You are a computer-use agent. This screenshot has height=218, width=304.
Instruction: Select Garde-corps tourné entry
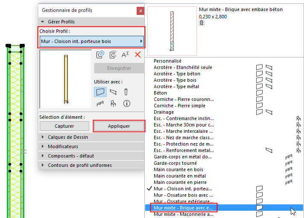(x=224, y=163)
